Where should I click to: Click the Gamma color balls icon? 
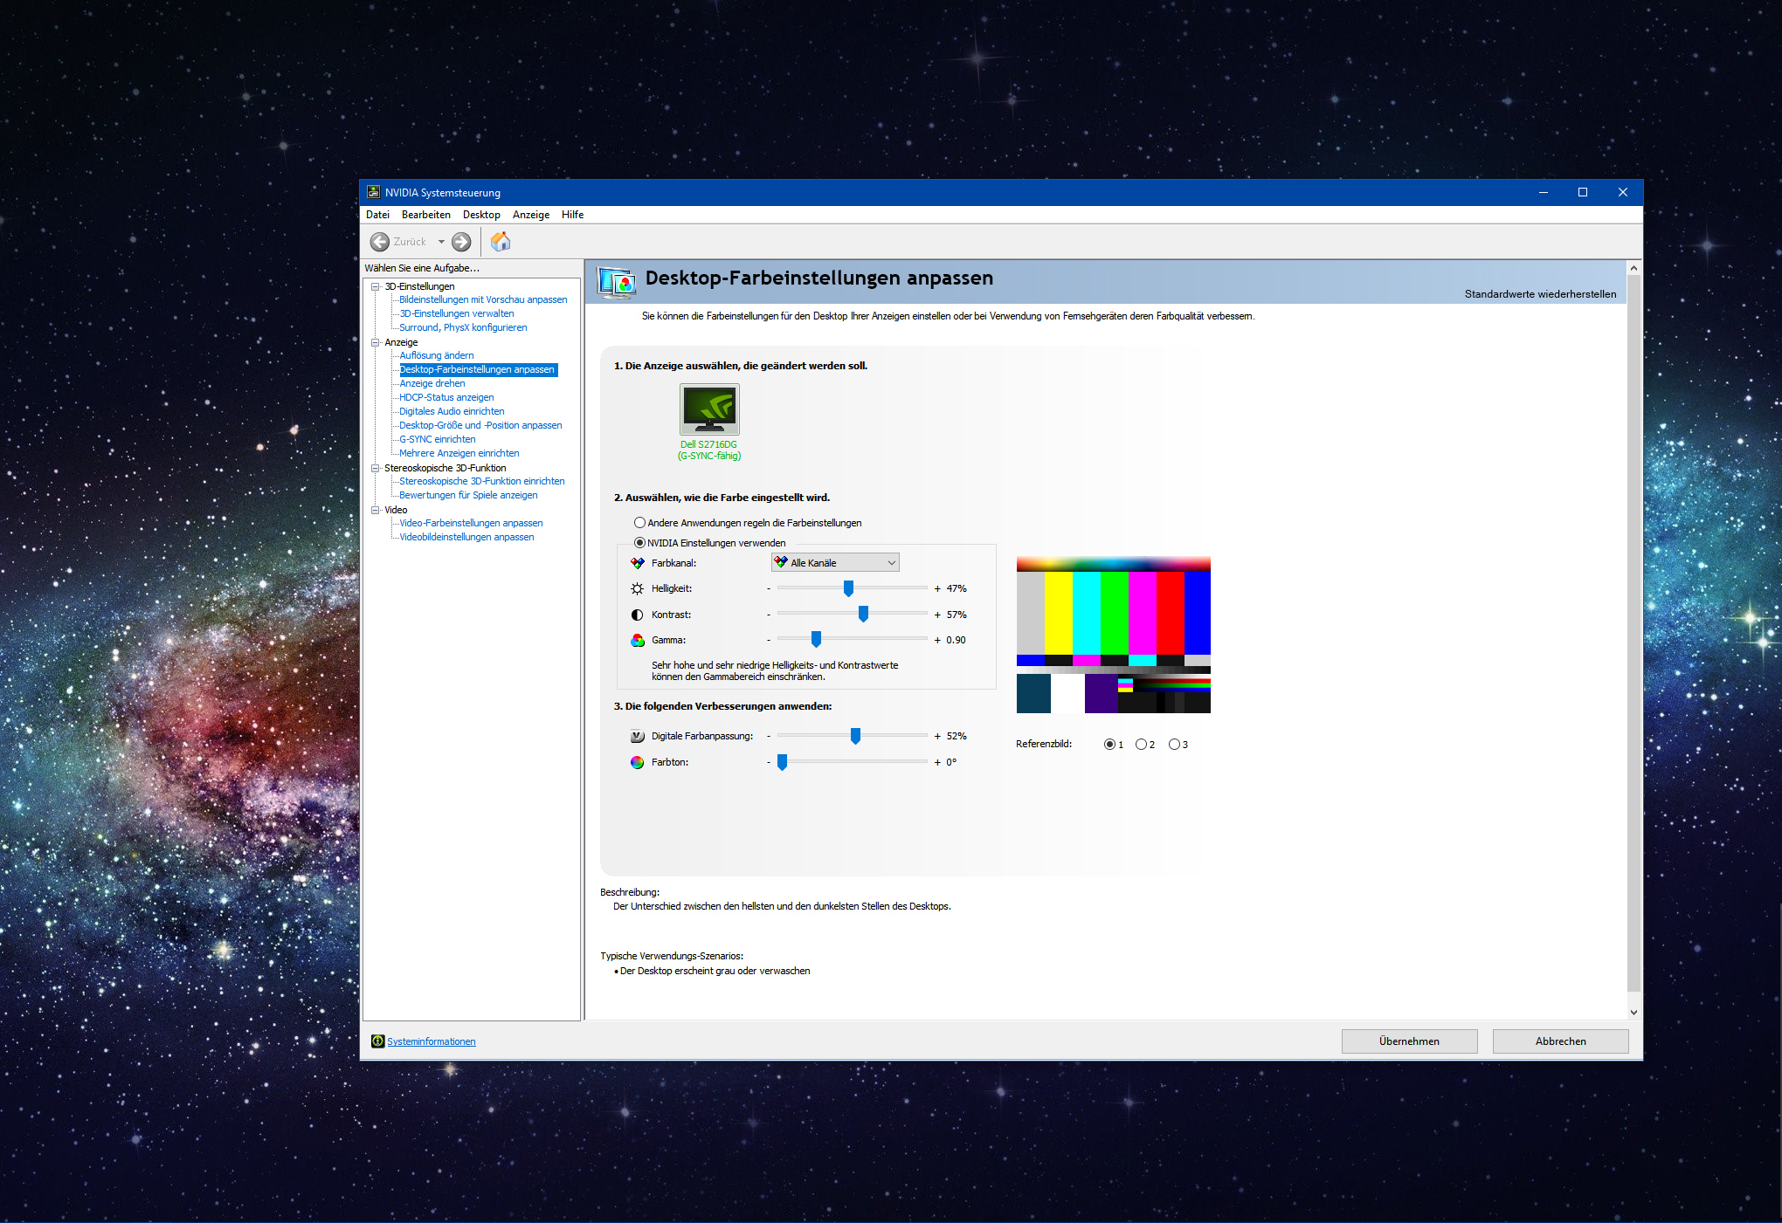(x=638, y=641)
